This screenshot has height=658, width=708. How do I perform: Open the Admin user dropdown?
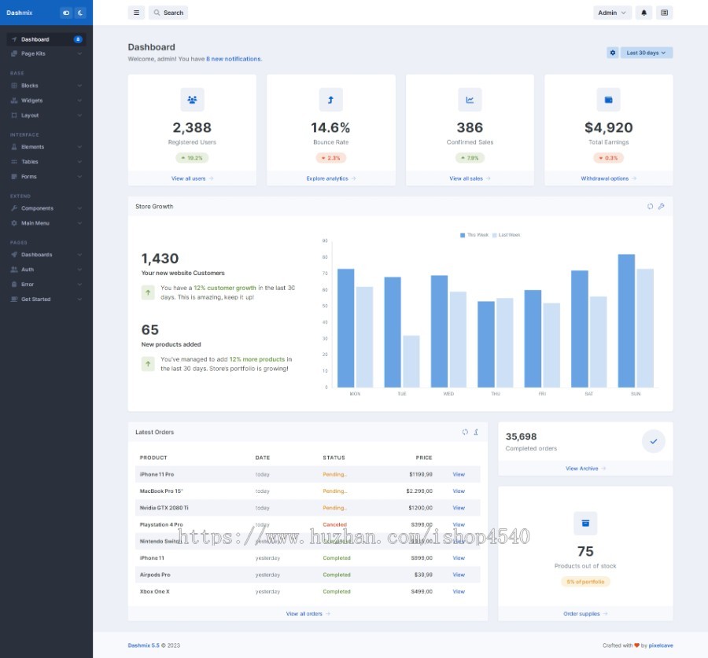pos(612,13)
